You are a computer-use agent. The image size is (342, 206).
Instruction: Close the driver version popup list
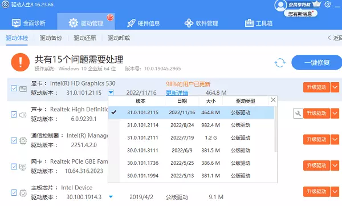(273, 100)
